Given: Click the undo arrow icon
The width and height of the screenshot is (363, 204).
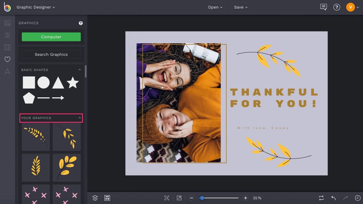Looking at the screenshot, I should coord(333,198).
